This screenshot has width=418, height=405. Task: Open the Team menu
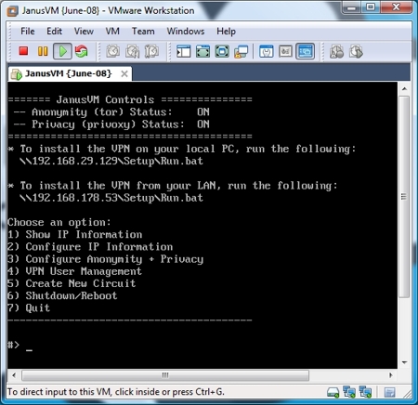(143, 32)
